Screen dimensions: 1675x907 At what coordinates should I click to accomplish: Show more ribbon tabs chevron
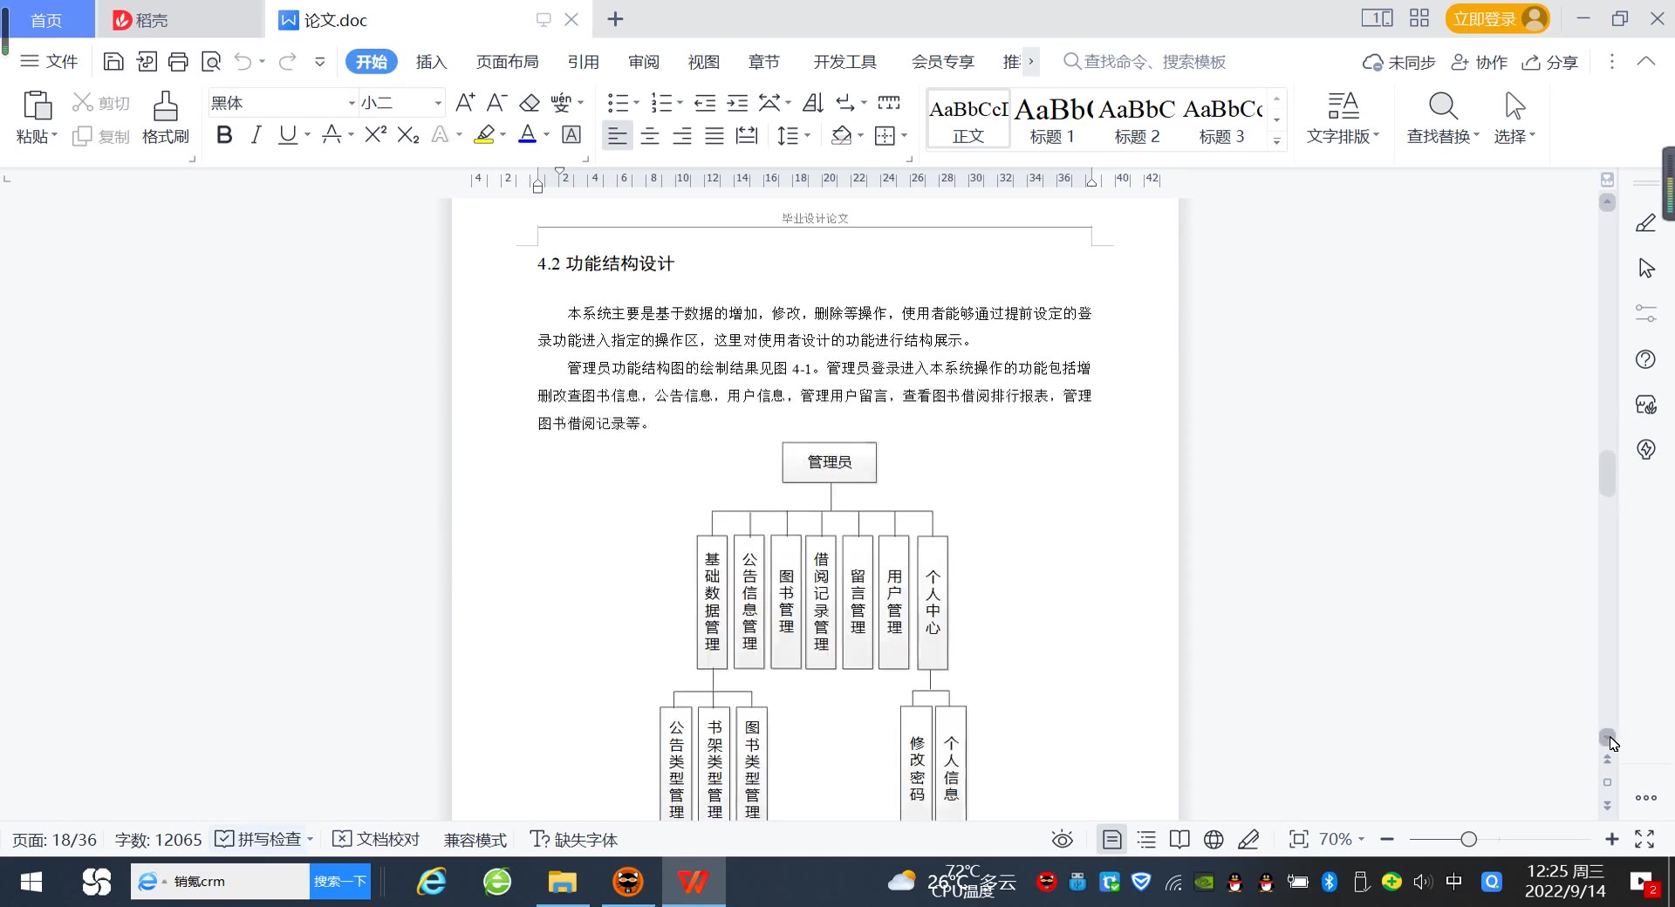(x=1031, y=61)
